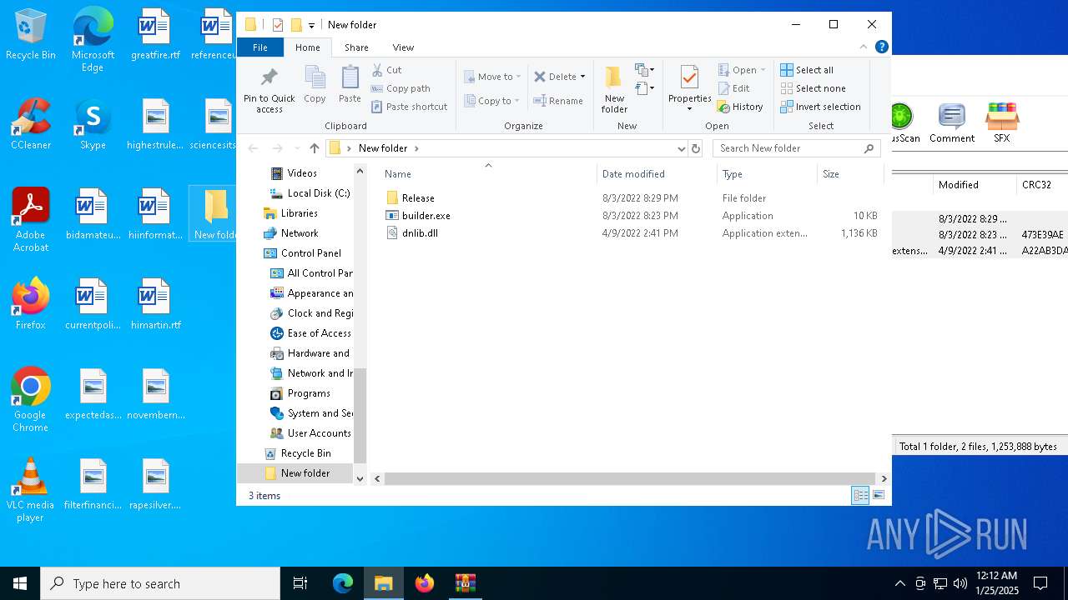The height and width of the screenshot is (600, 1068).
Task: Click History in Open group
Action: click(x=740, y=107)
